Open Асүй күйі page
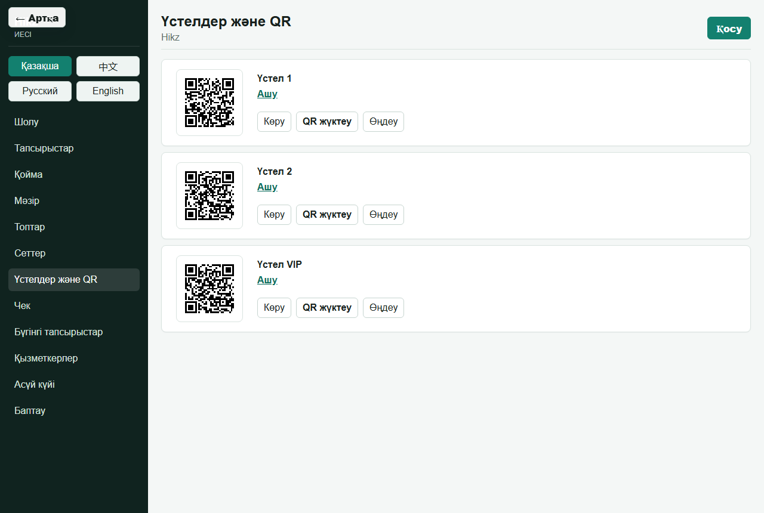Viewport: 764px width, 513px height. (x=74, y=385)
